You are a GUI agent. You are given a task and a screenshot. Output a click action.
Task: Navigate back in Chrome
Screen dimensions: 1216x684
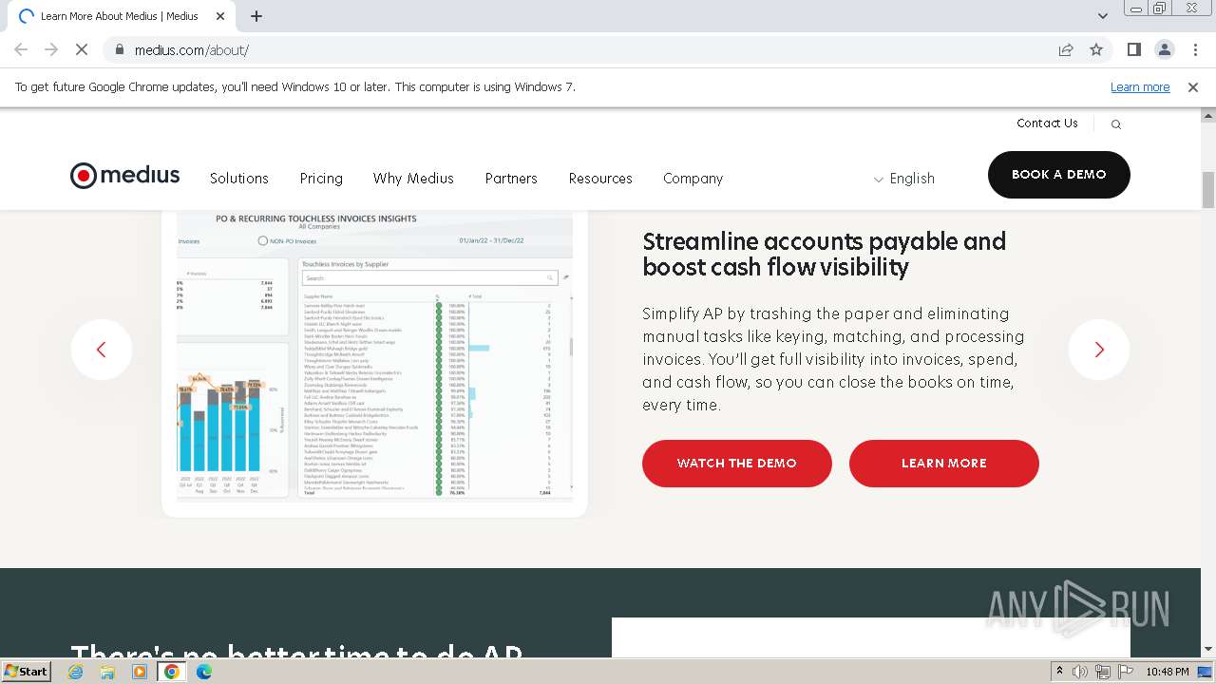(x=21, y=49)
